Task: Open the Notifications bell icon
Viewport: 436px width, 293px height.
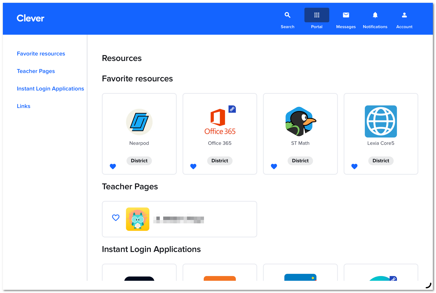Action: click(375, 15)
